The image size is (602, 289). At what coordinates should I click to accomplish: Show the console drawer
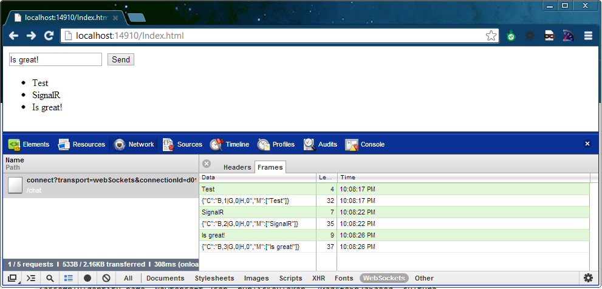pos(31,278)
